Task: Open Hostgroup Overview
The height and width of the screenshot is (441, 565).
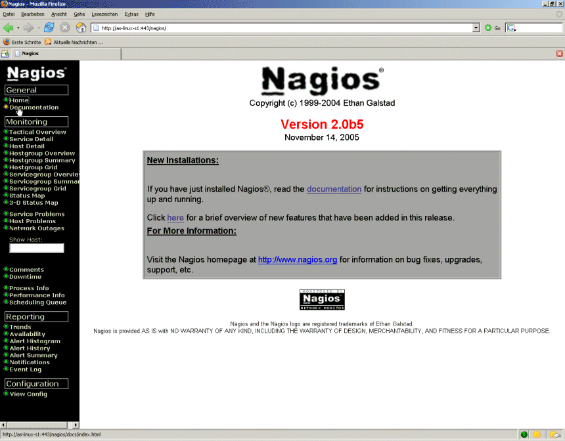Action: point(42,154)
